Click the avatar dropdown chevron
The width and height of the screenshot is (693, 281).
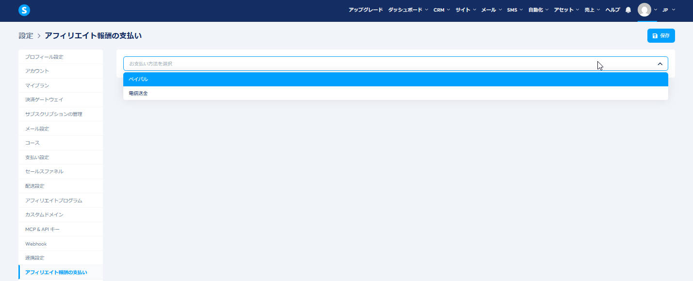656,10
